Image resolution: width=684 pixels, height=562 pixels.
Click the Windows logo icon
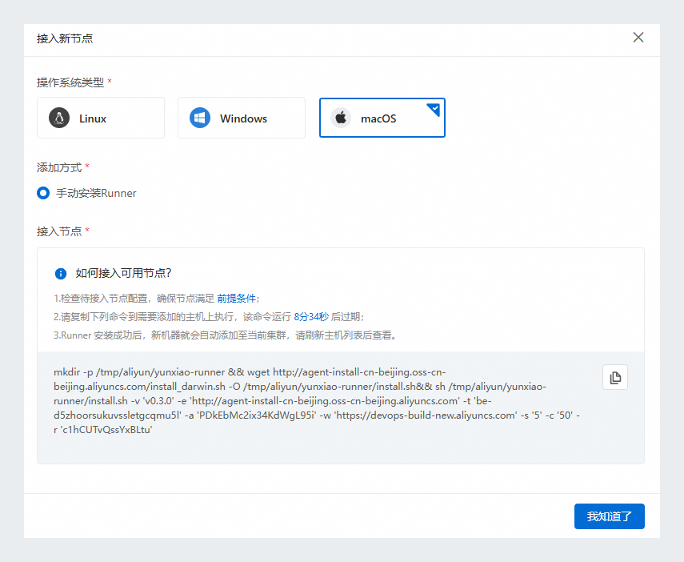point(200,118)
